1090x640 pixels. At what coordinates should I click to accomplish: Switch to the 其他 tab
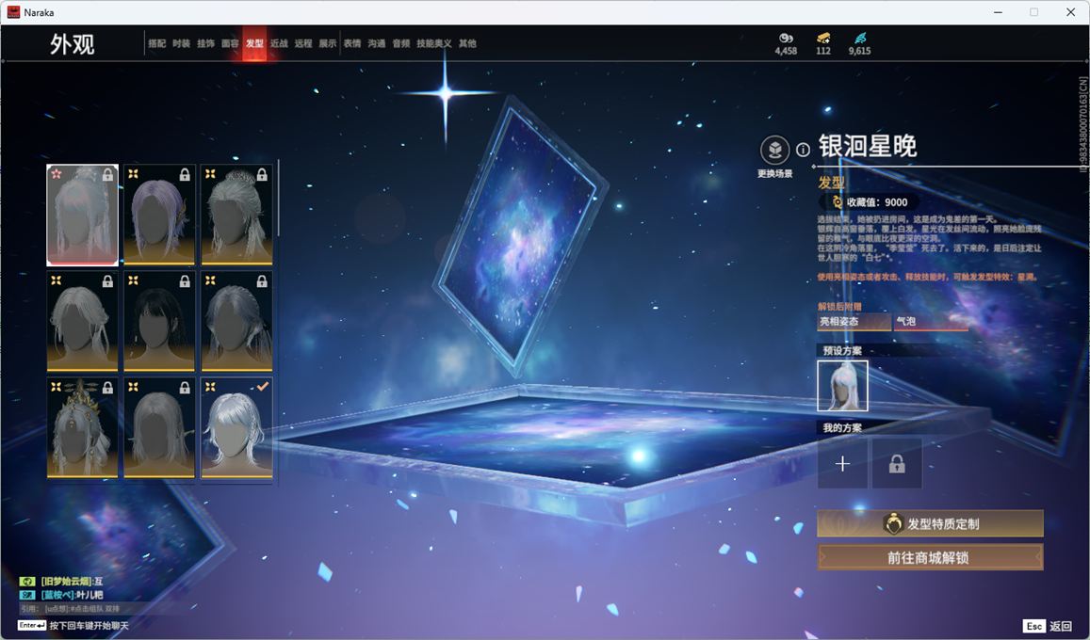coord(468,43)
